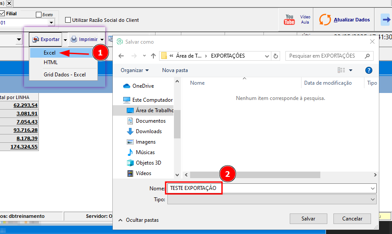Toggle the Filial checkbox
Screen dimensions: 392x234
(x=2, y=14)
